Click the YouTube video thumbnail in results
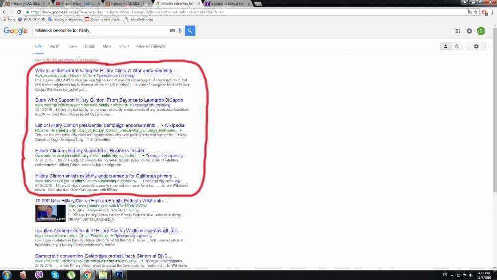 (x=50, y=213)
